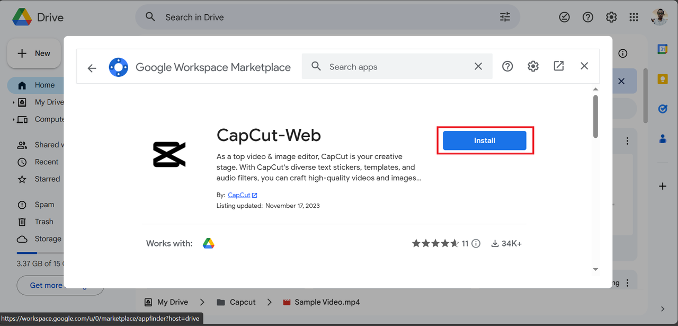Open Google Calendar side panel
The width and height of the screenshot is (678, 326).
[662, 49]
